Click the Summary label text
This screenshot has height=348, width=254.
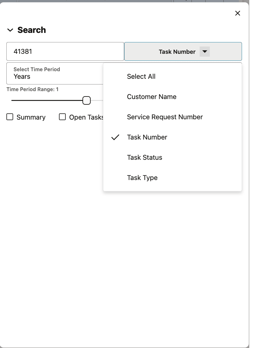[31, 117]
